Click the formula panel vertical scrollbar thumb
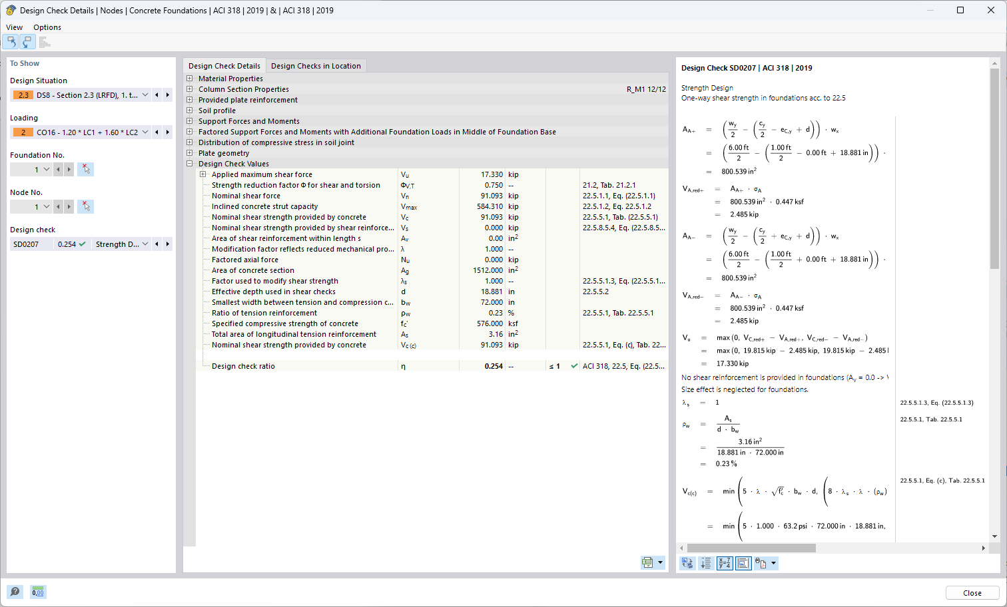 pos(994,170)
